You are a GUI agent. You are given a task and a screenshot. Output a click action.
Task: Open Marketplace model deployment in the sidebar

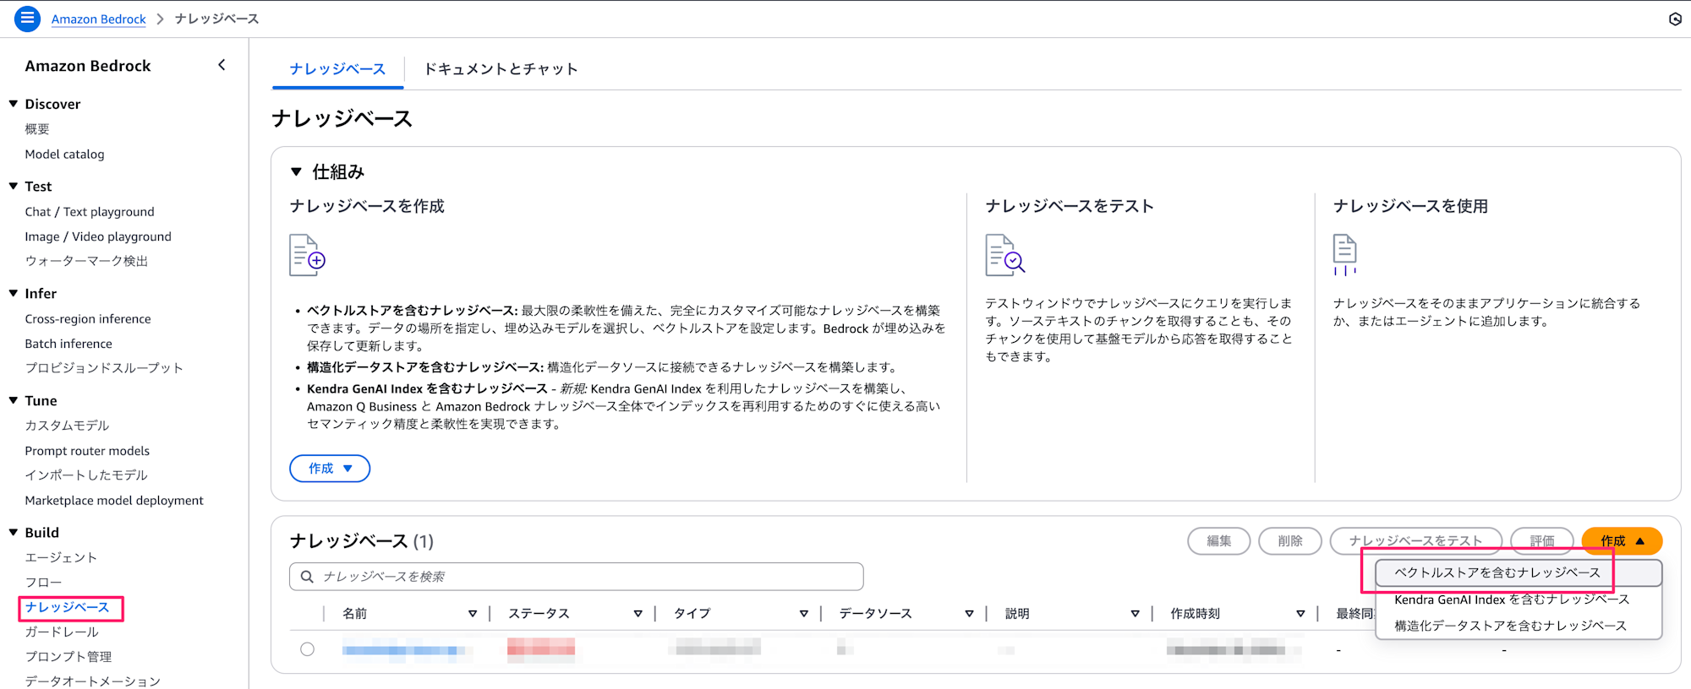(114, 501)
